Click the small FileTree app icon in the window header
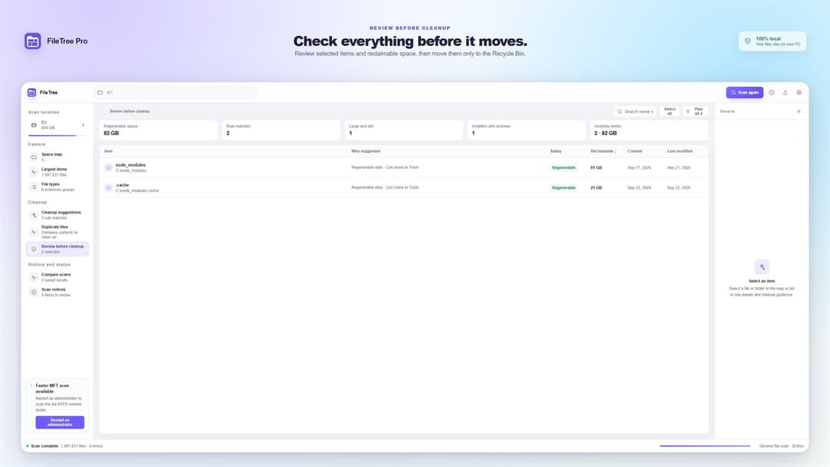Image resolution: width=830 pixels, height=467 pixels. (32, 92)
